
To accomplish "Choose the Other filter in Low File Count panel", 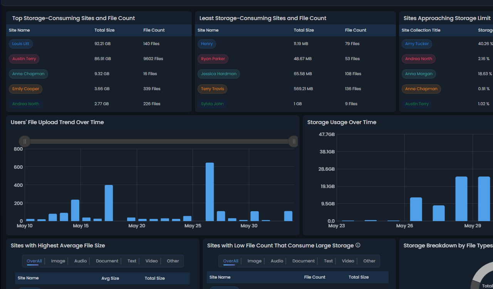I will pyautogui.click(x=369, y=261).
